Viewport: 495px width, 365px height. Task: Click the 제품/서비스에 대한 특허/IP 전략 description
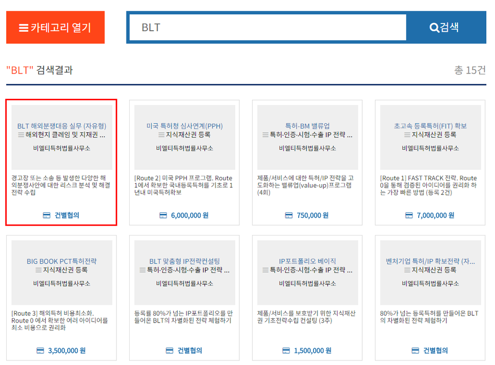click(x=305, y=185)
